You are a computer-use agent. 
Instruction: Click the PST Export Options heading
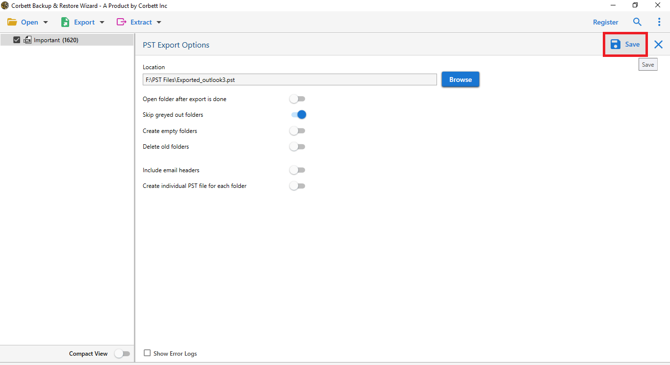(176, 45)
